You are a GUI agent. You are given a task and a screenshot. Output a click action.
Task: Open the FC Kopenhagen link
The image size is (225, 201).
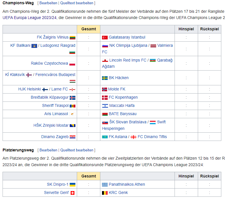click(x=123, y=97)
